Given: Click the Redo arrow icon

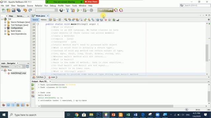Looking at the screenshot, I should point(30,10).
